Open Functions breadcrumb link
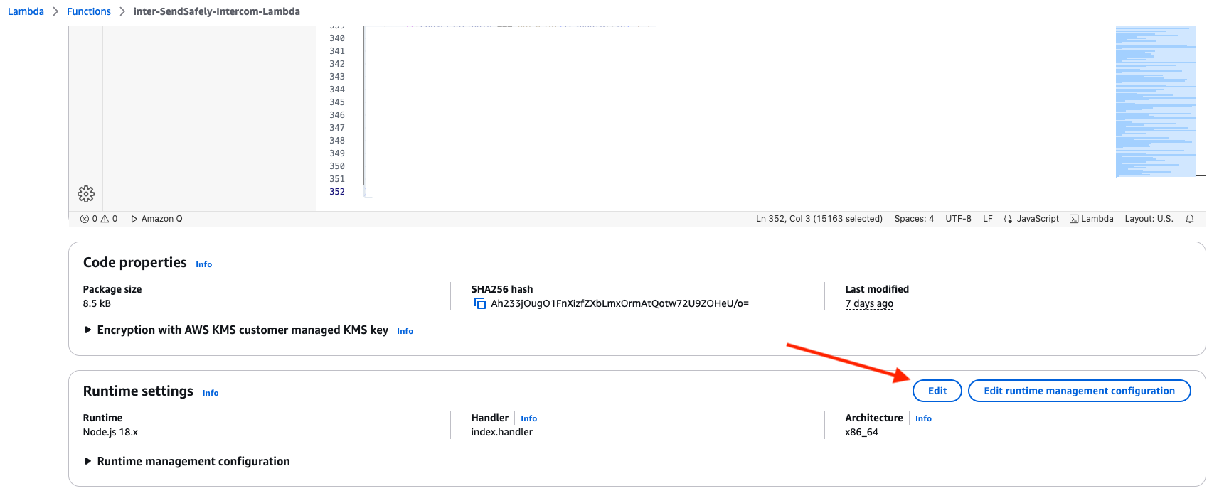1229x498 pixels. pyautogui.click(x=89, y=11)
